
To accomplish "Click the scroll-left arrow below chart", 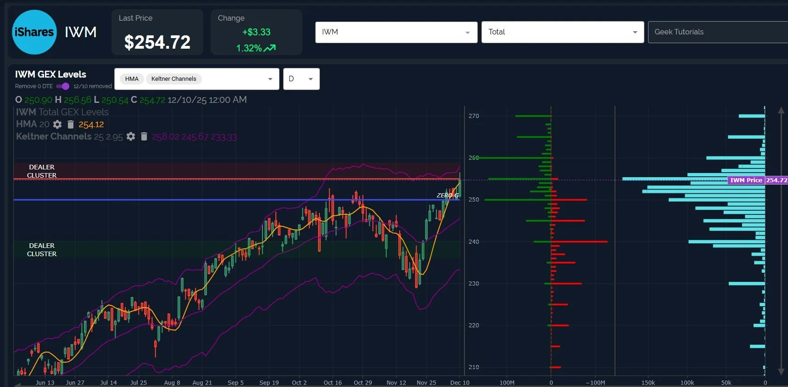I will point(18,385).
